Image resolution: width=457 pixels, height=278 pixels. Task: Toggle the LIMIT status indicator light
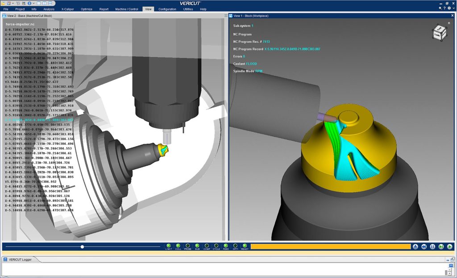(169, 245)
